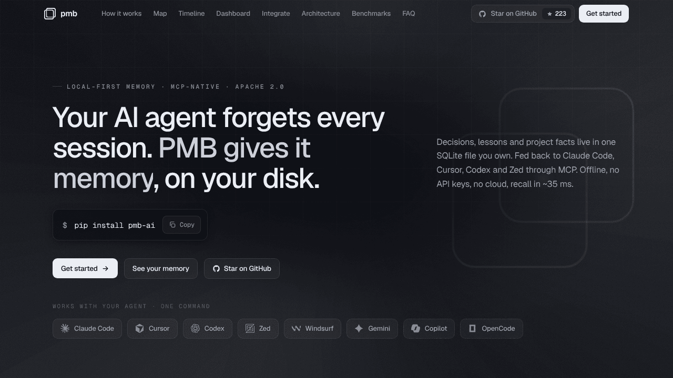Select the 'pip install pmb-ai' command text
Image resolution: width=673 pixels, height=378 pixels.
pyautogui.click(x=115, y=225)
